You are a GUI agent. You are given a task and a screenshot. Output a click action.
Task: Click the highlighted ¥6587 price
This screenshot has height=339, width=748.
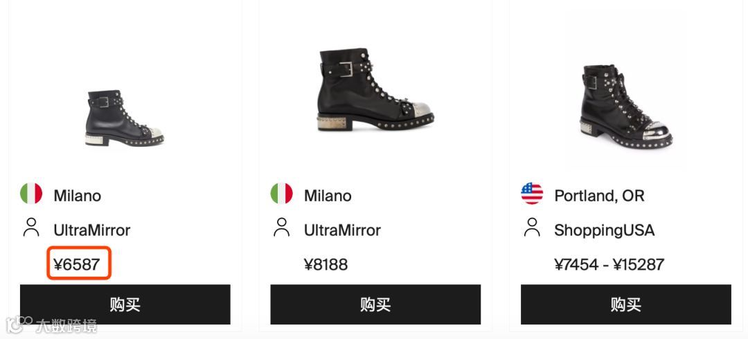[77, 264]
